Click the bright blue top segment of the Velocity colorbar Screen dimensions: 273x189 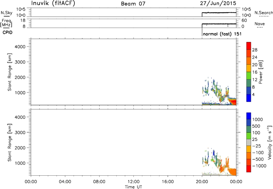249,116
